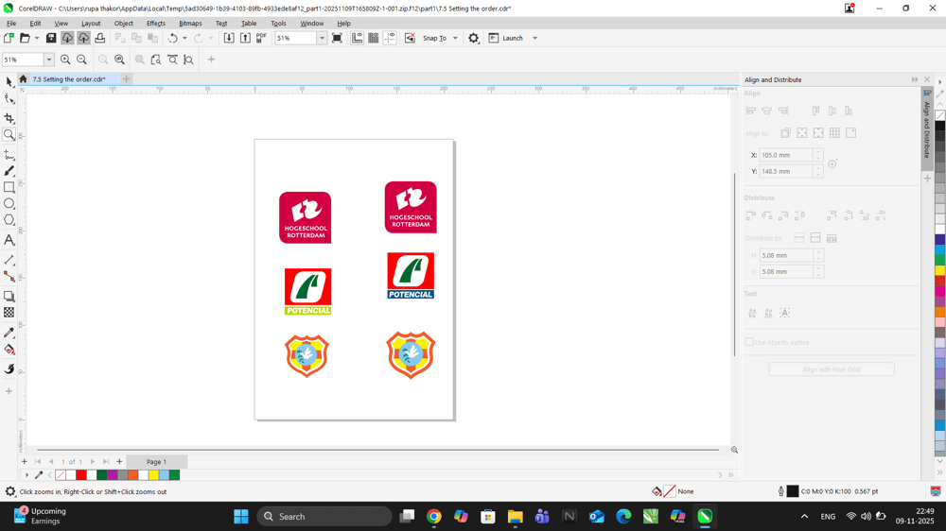The height and width of the screenshot is (531, 946).
Task: Select the right Hogeschool Rotterdam logo
Action: (x=411, y=207)
